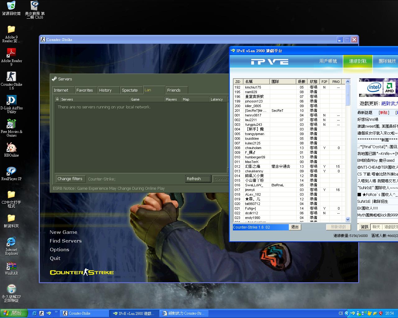Select the Favorites servers tab

pyautogui.click(x=85, y=90)
